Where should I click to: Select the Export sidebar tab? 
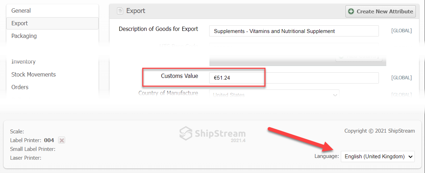[20, 23]
